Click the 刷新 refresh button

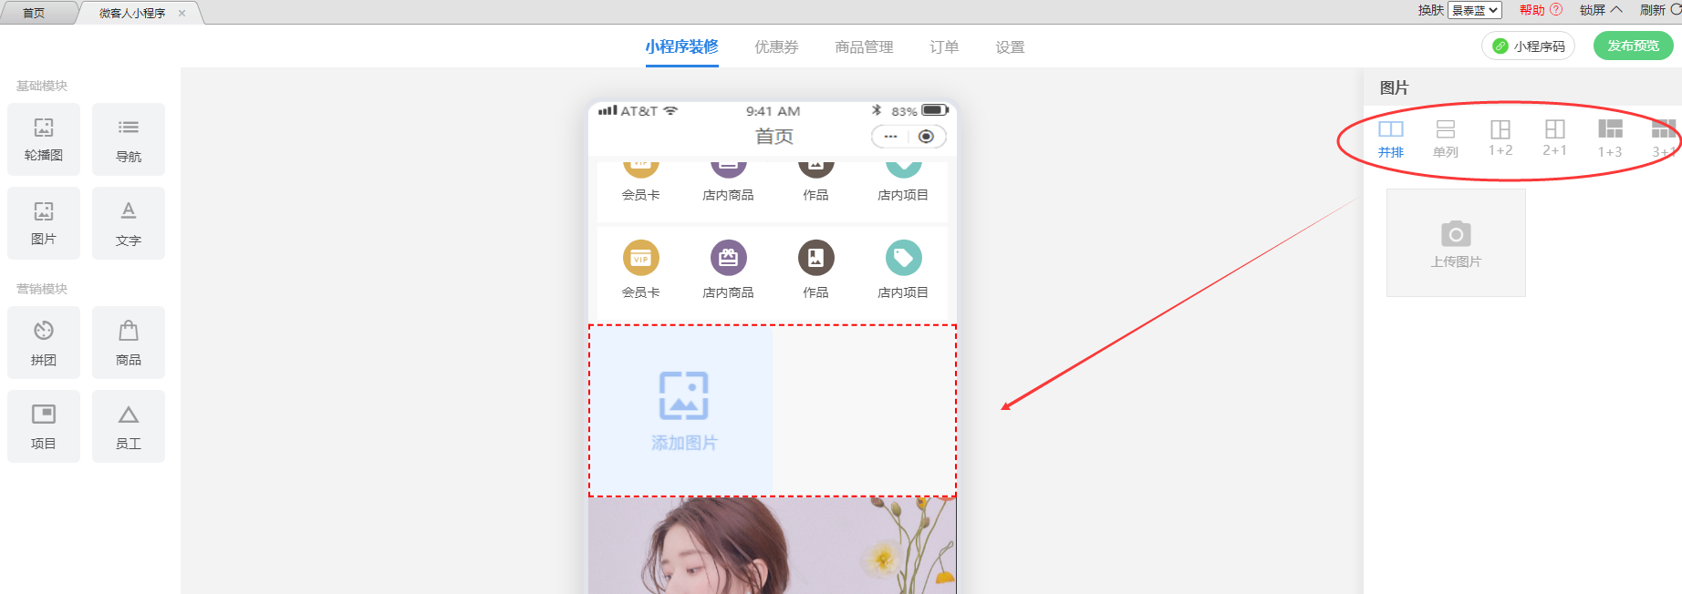1660,10
